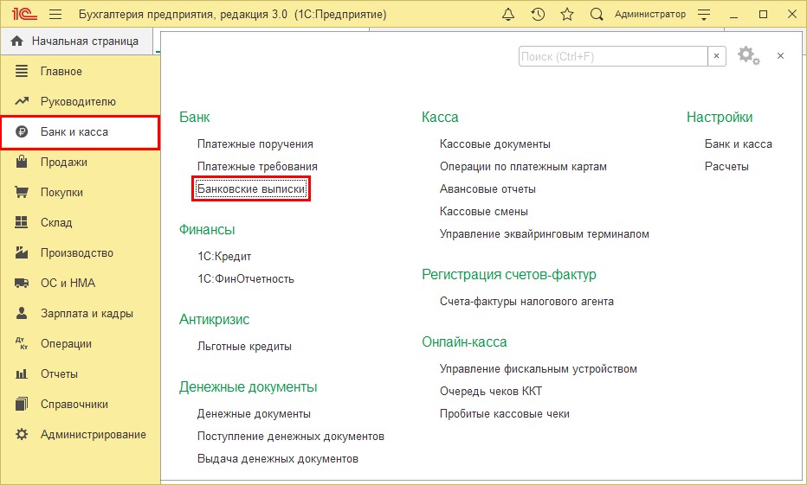Open Операции по платежным картам

pos(523,167)
